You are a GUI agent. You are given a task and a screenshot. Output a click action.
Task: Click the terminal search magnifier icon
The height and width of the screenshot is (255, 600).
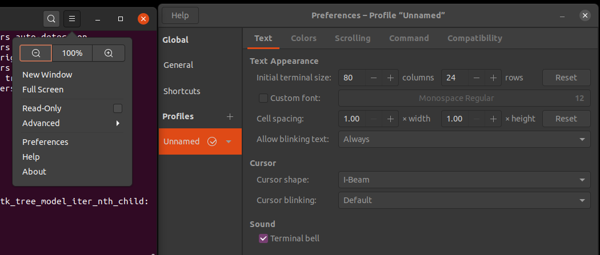pos(51,19)
